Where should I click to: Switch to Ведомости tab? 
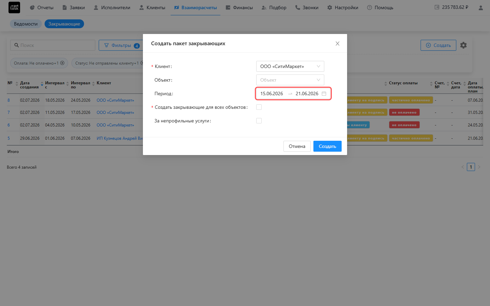pos(26,24)
